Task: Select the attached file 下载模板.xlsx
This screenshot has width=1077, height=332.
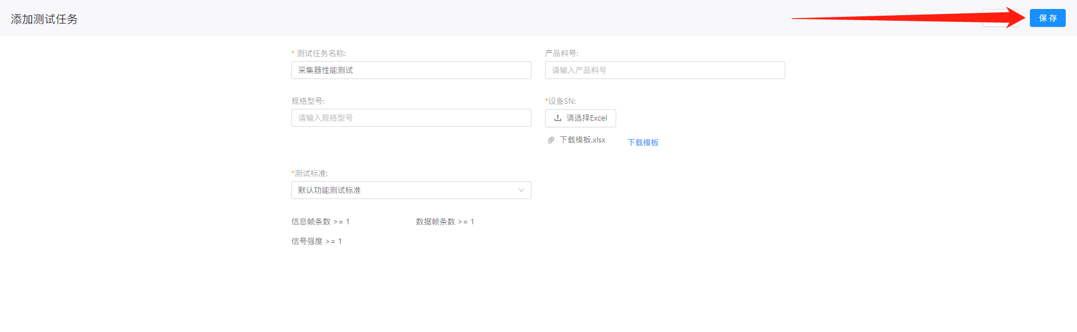Action: (582, 140)
